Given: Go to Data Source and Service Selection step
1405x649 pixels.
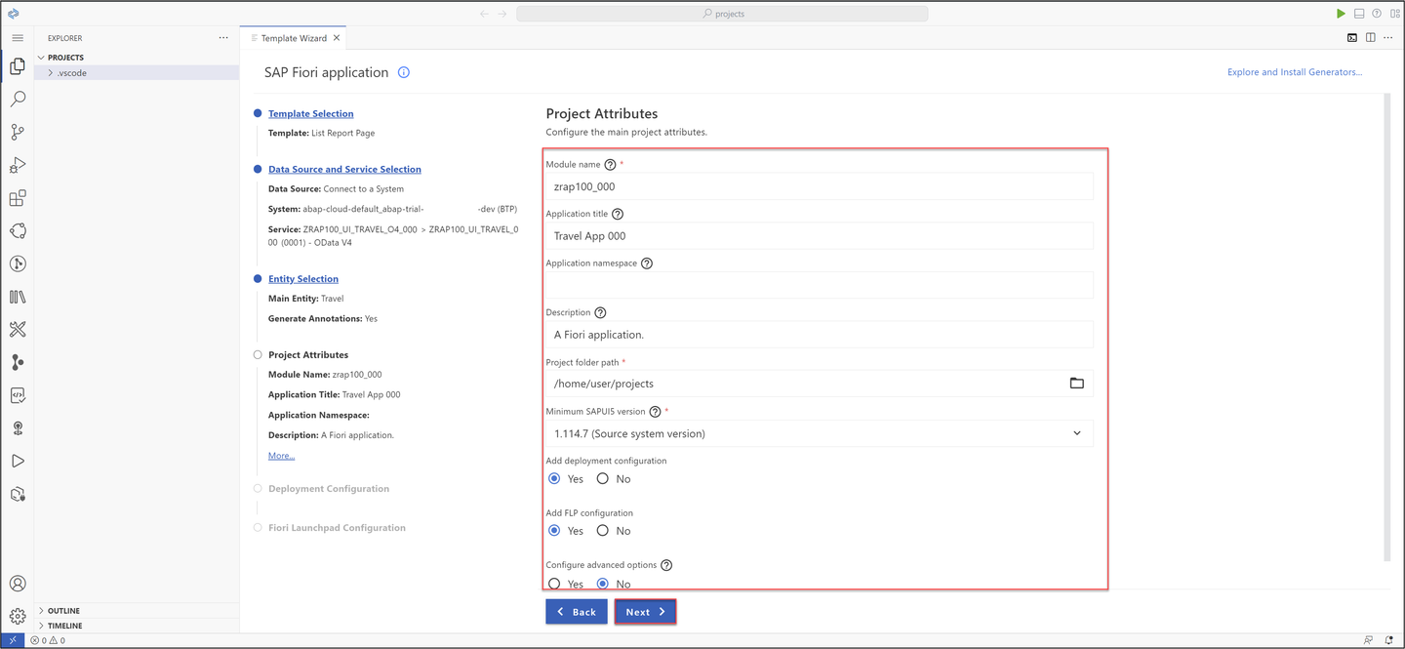Looking at the screenshot, I should coord(344,170).
